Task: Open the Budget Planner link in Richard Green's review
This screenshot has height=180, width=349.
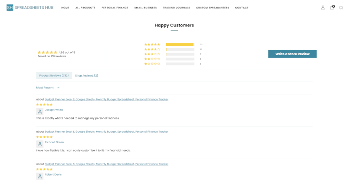Action: [107, 132]
